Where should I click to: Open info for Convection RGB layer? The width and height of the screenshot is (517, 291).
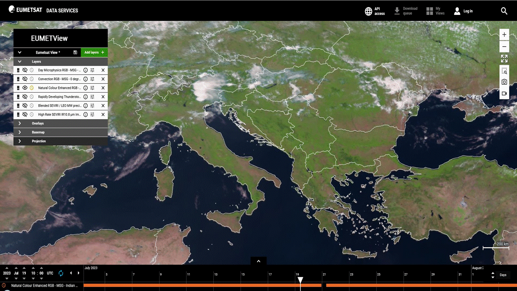86,79
